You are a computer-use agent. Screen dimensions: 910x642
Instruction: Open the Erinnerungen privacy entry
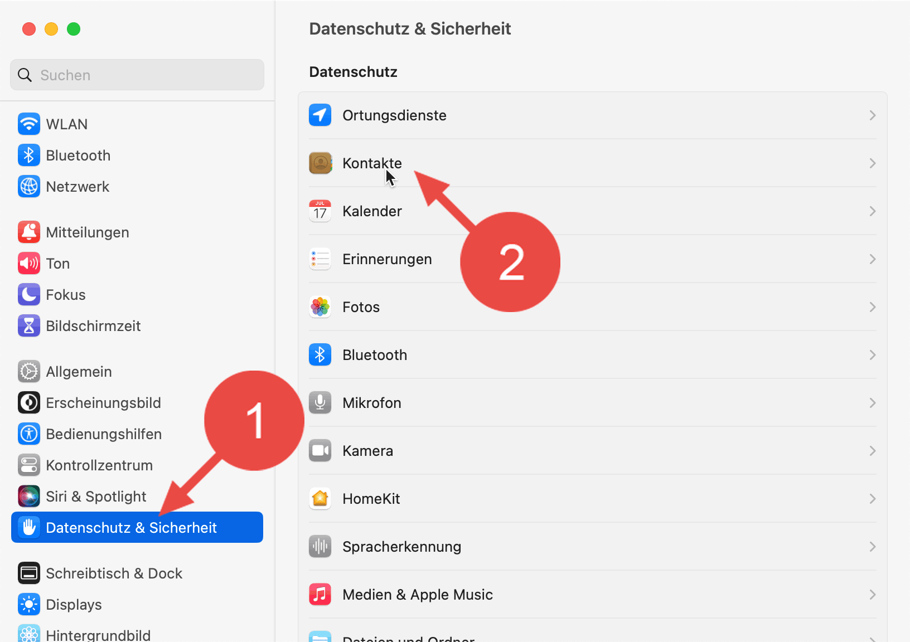tap(387, 259)
